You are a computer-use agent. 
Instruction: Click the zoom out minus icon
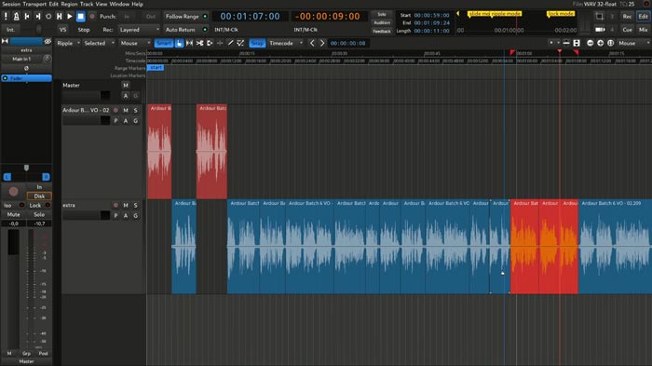click(590, 43)
